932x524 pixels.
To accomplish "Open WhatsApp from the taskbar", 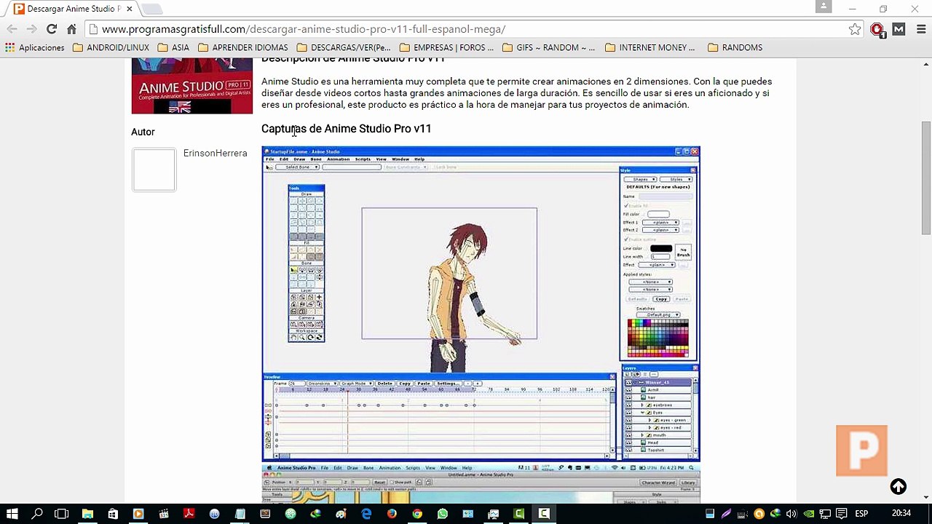I will (x=442, y=513).
